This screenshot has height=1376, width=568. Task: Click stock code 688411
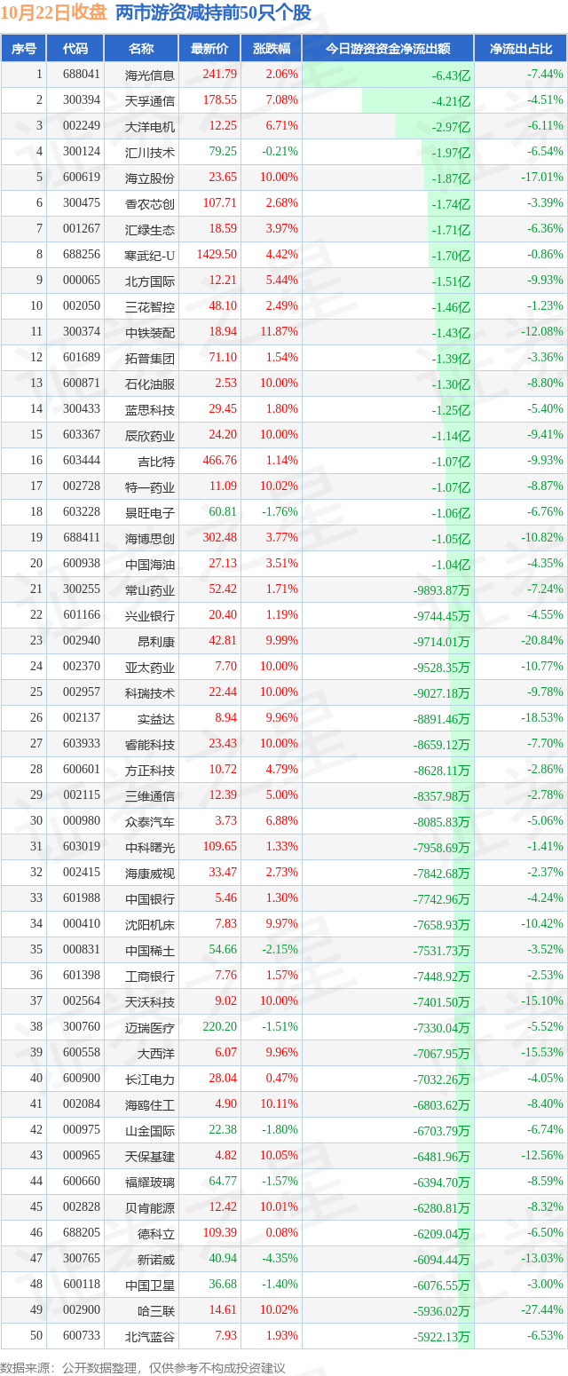[x=81, y=538]
